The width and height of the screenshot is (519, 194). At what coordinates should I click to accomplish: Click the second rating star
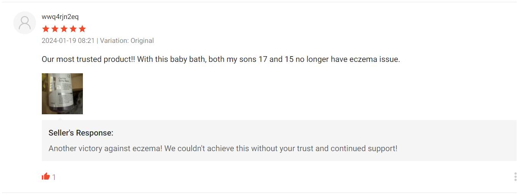tap(55, 29)
